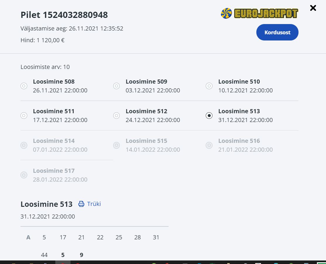The width and height of the screenshot is (326, 264).
Task: Click the selected Loosimine 513 radio button
Action: [x=209, y=116]
